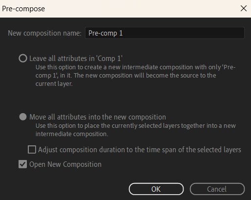Click 'current layer.' at the end of the first description
Screen dimensions: 251x200
[x=54, y=84]
